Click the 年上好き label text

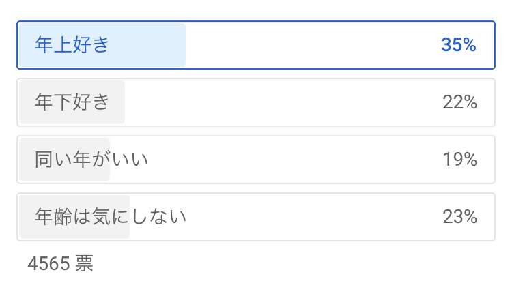[x=72, y=45]
